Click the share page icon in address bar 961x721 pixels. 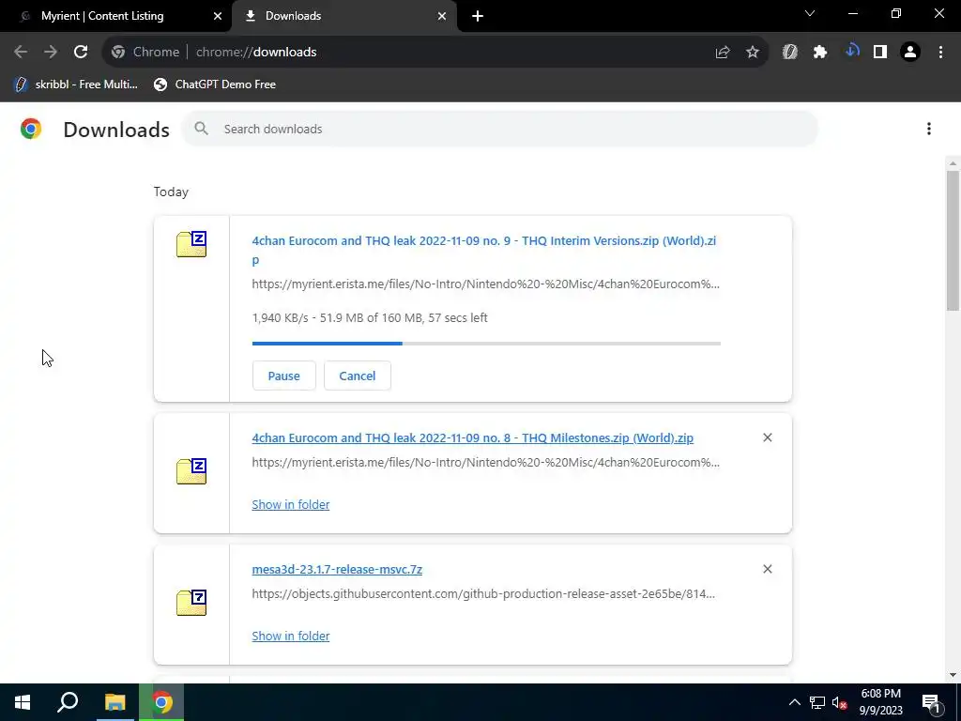coord(723,53)
